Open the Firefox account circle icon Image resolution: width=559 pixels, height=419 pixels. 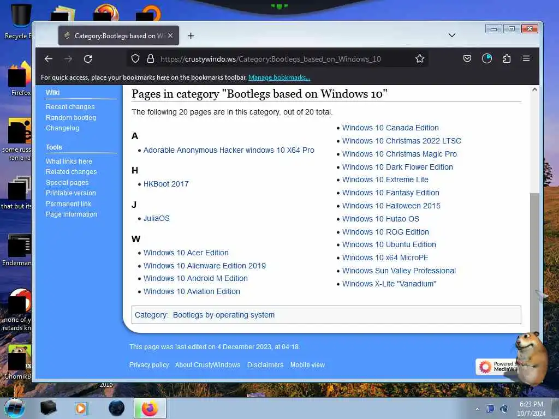486,58
